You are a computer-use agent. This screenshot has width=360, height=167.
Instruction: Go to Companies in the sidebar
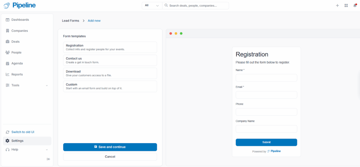click(19, 31)
